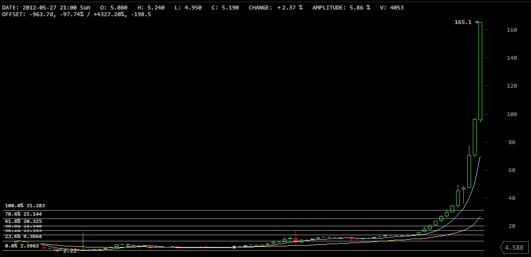Click the AMPLITUDE 5.86 % value
Screen dimensions: 531x257
[x=341, y=7]
